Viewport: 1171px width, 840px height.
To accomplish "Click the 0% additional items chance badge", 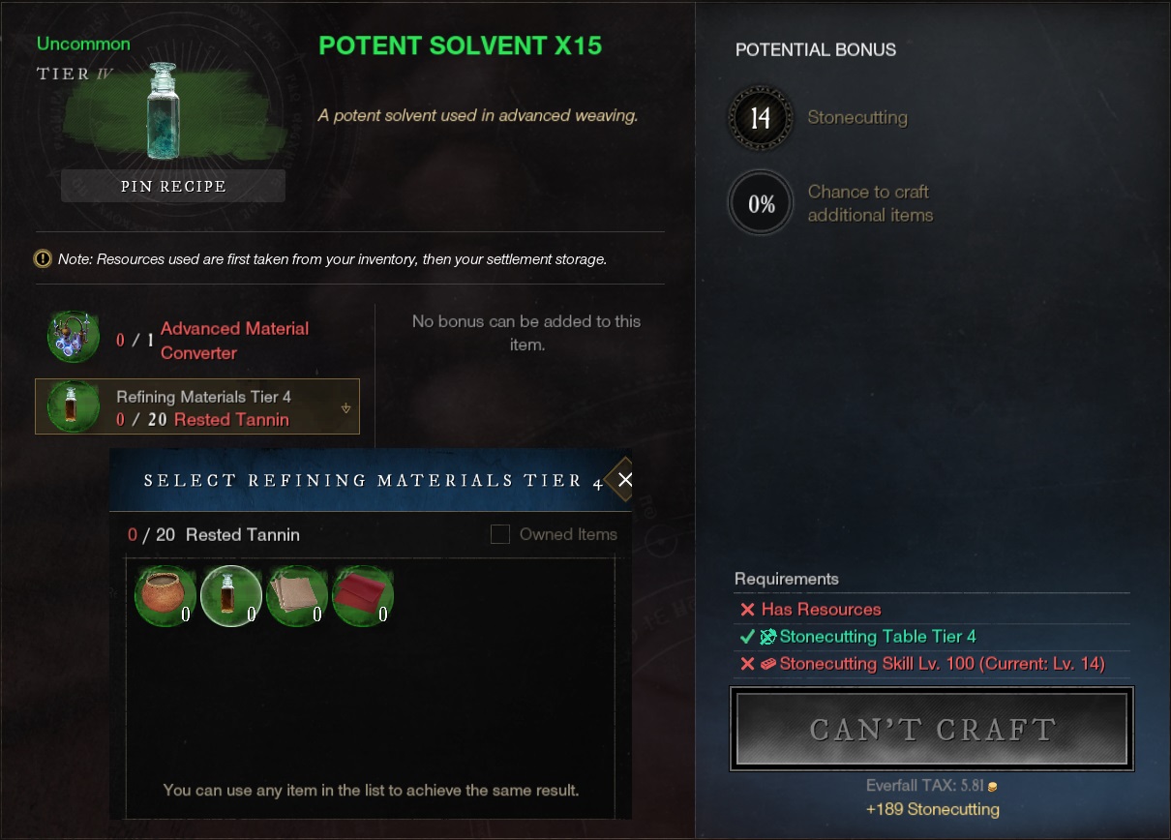I will coord(761,203).
